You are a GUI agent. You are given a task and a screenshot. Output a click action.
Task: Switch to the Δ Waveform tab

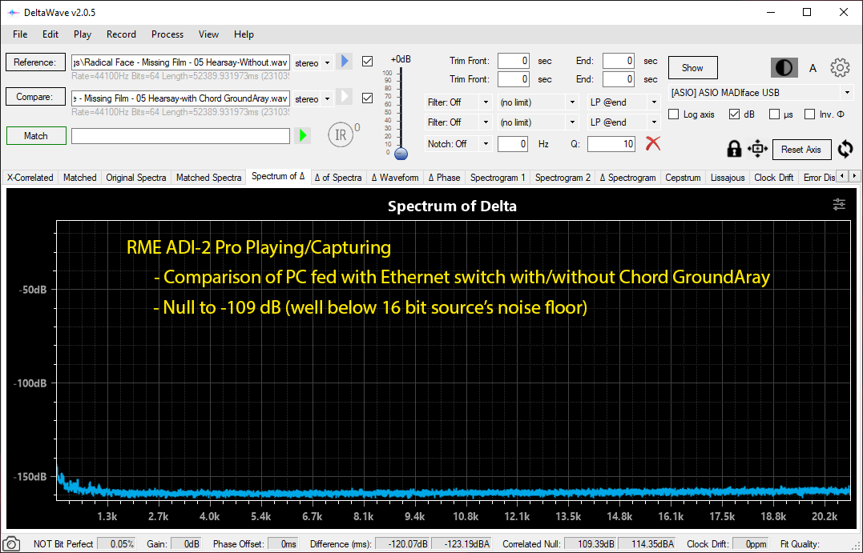pyautogui.click(x=395, y=178)
